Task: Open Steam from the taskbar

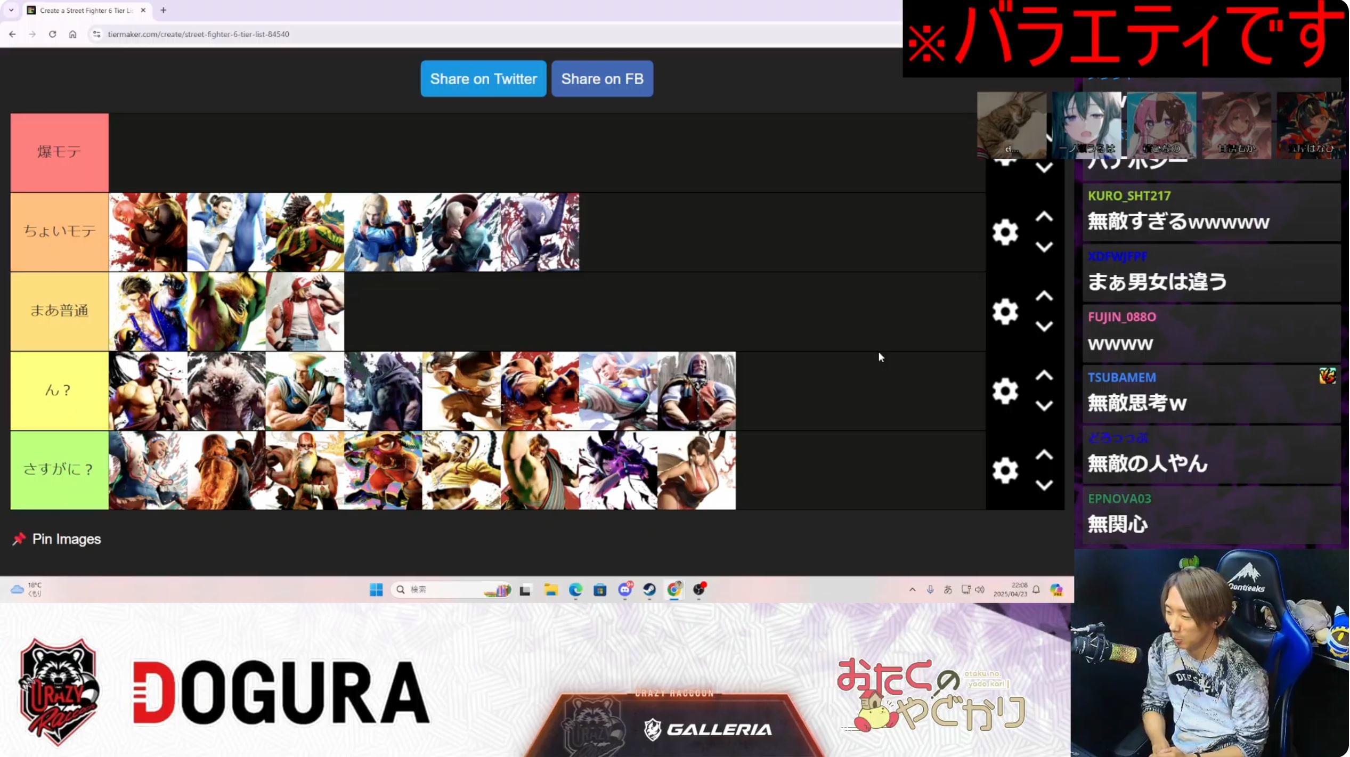Action: coord(649,590)
